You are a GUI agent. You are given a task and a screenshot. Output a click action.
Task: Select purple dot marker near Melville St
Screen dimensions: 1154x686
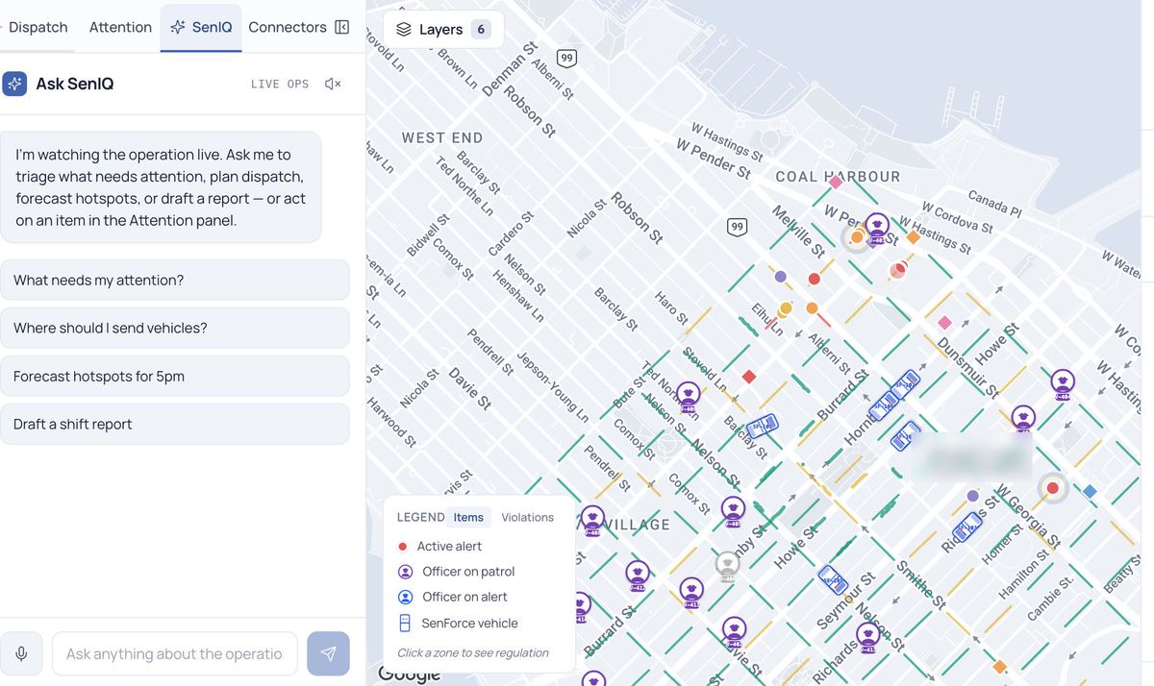click(781, 277)
